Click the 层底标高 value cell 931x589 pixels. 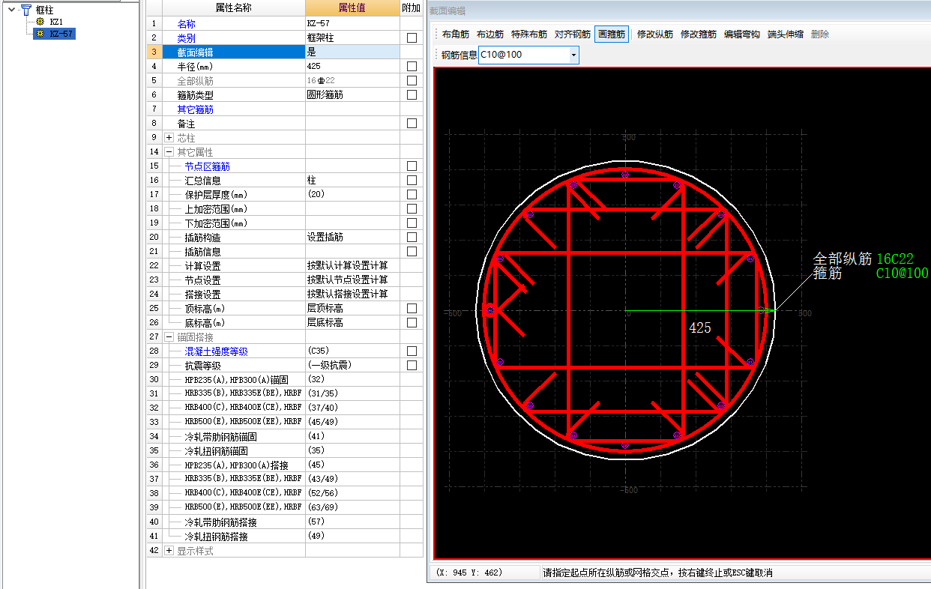tap(352, 322)
